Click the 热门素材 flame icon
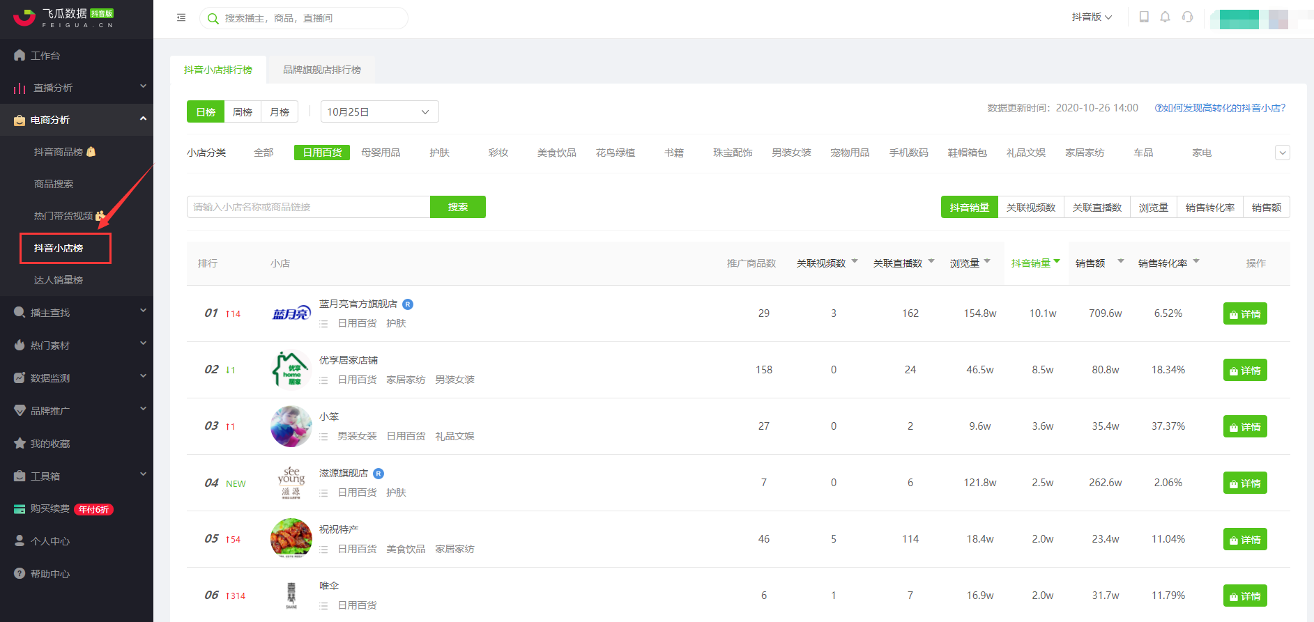Screen dimensions: 1314x622 (x=20, y=345)
